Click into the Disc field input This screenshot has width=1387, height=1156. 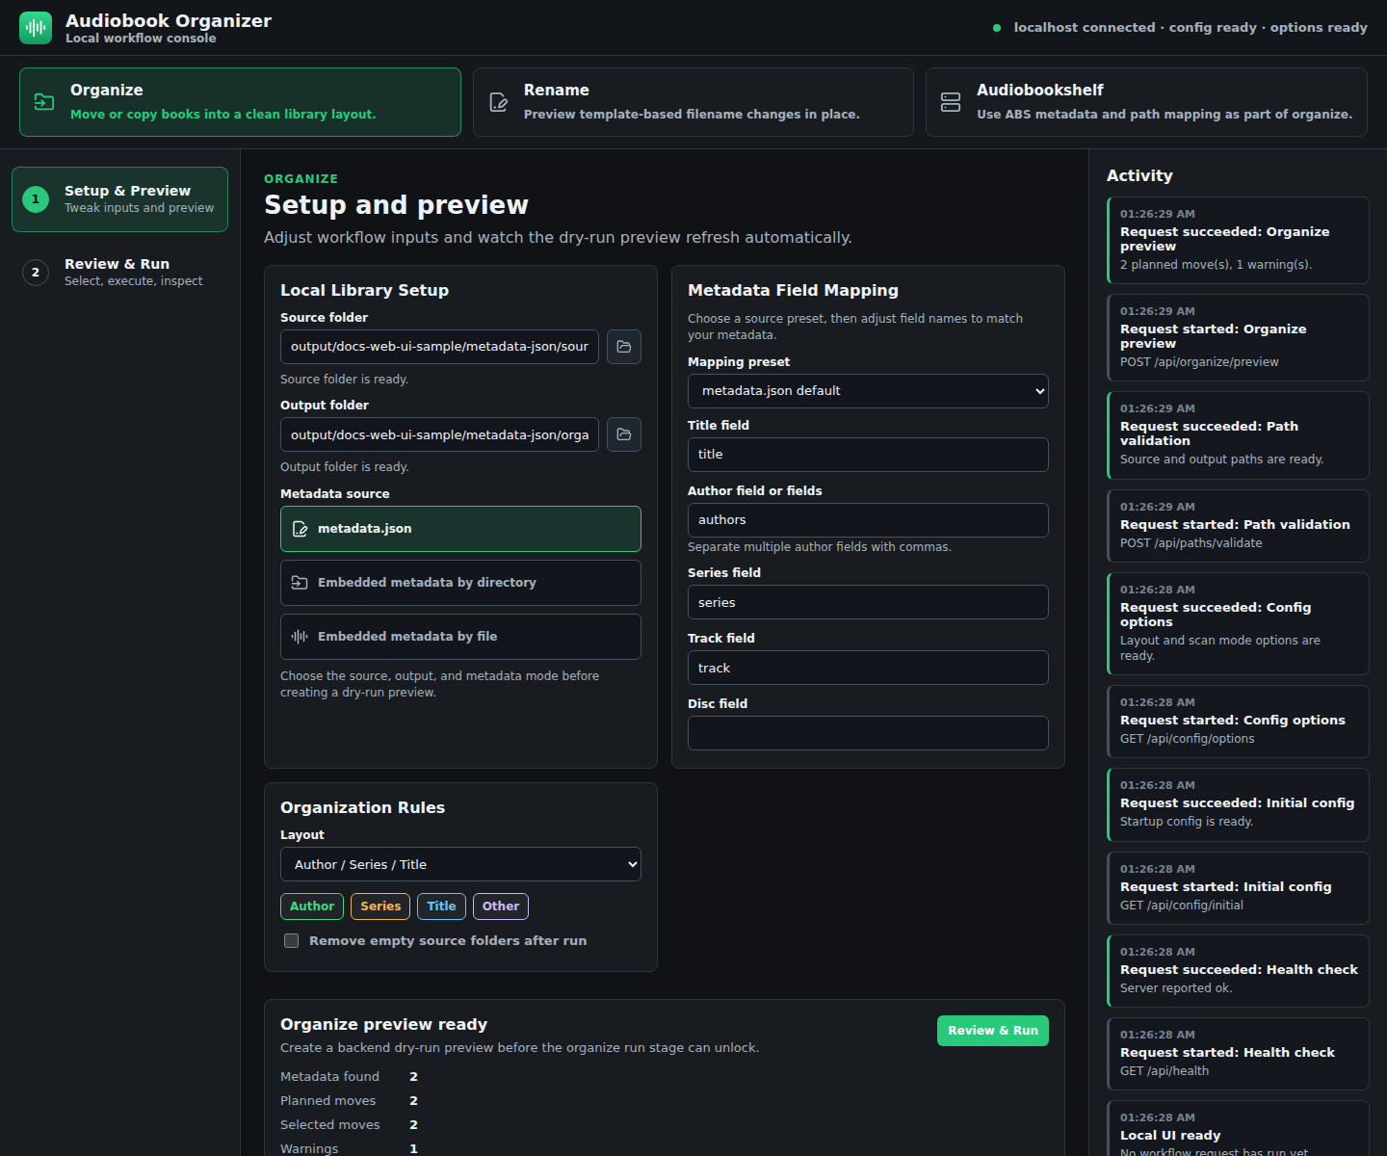(x=868, y=733)
